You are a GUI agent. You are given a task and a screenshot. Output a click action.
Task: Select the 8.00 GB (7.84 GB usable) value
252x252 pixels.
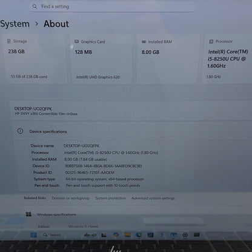(85, 159)
